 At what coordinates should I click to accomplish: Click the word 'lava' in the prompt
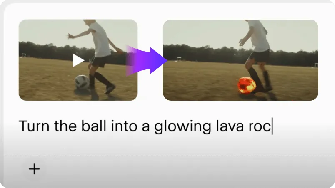click(230, 126)
